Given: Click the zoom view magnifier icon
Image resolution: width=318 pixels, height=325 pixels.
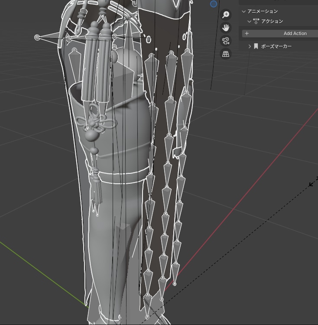Looking at the screenshot, I should pyautogui.click(x=226, y=14).
